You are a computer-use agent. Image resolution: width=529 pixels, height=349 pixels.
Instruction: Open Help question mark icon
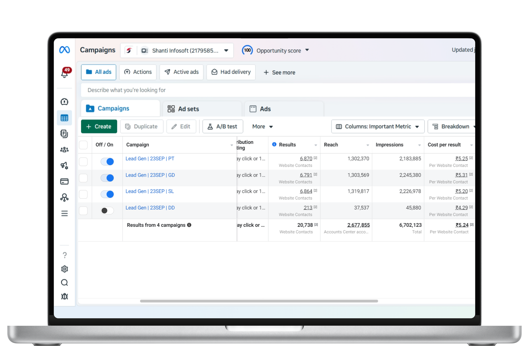pyautogui.click(x=65, y=255)
